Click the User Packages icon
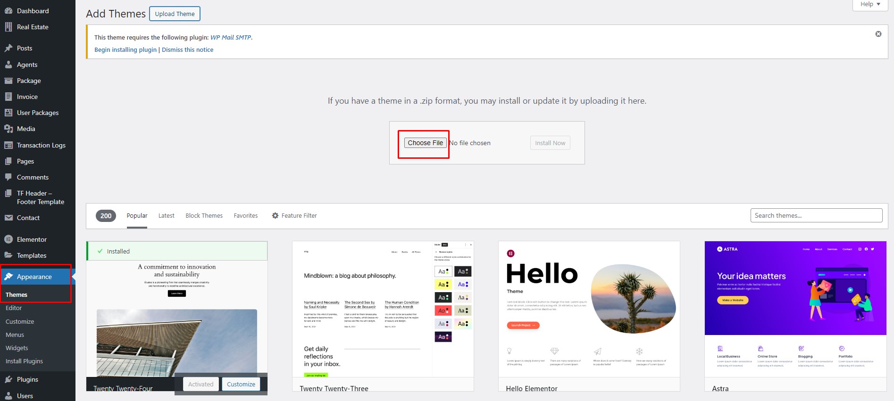Image resolution: width=894 pixels, height=401 pixels. [8, 113]
